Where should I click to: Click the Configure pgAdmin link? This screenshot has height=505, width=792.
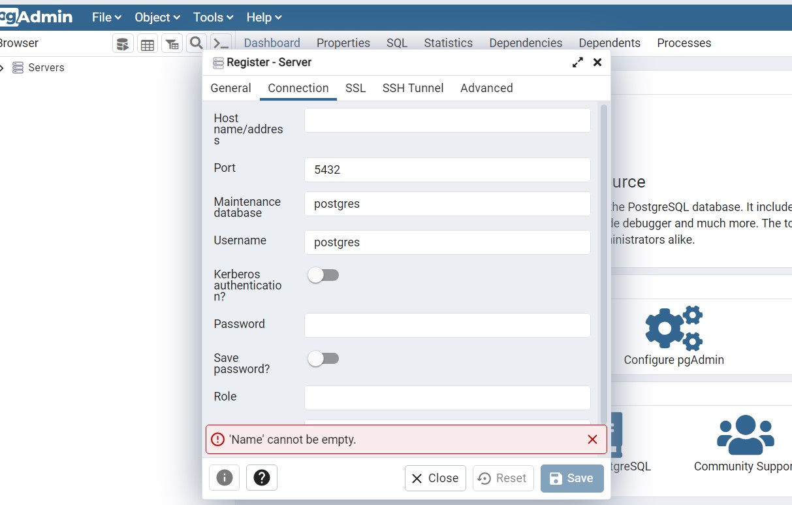point(674,360)
